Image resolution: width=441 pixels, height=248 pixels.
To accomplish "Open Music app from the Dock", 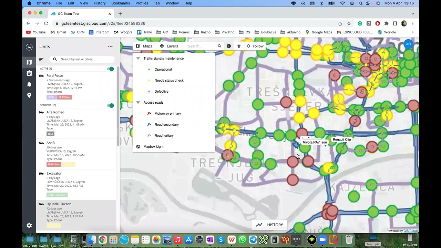I will [178, 240].
